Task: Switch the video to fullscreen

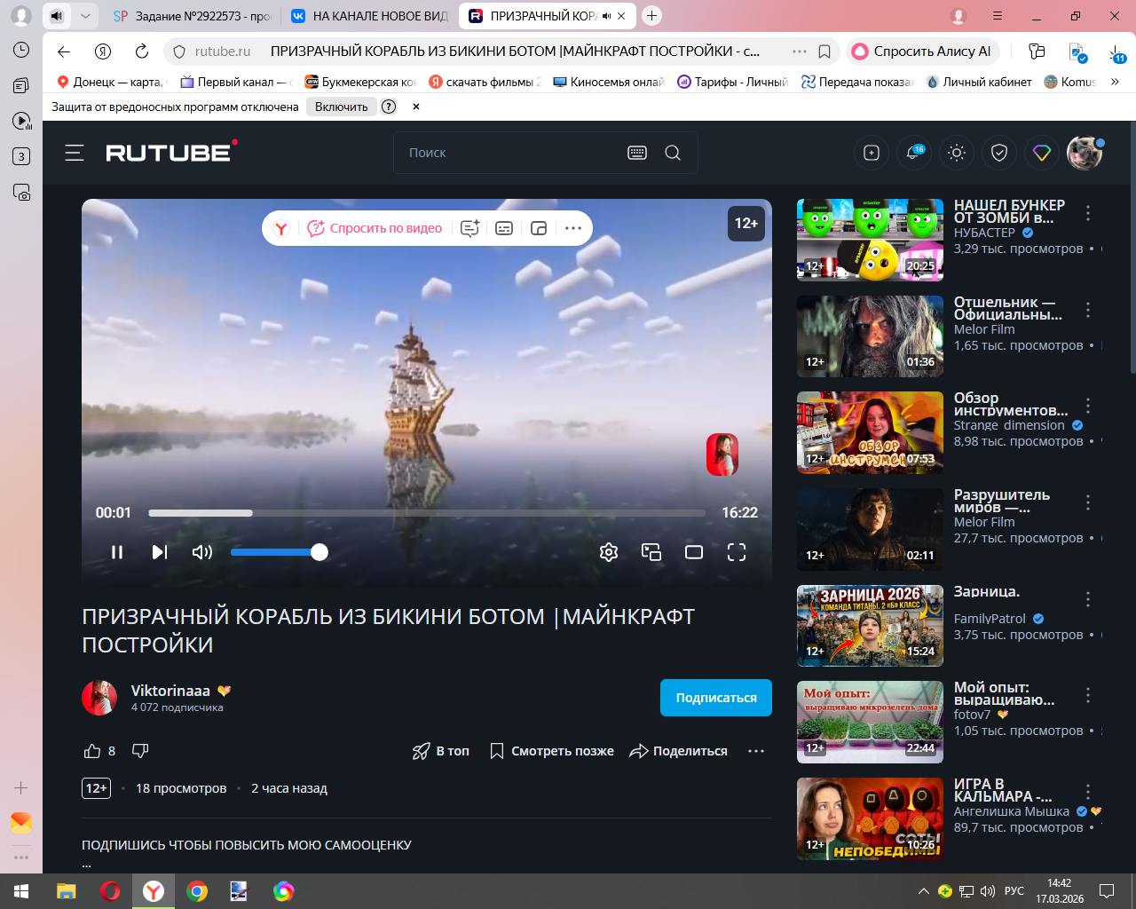Action: 737,552
